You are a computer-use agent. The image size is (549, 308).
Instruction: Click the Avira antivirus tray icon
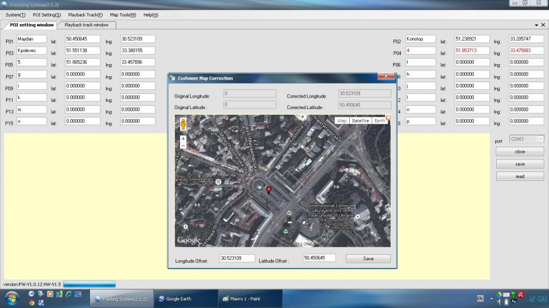520,294
